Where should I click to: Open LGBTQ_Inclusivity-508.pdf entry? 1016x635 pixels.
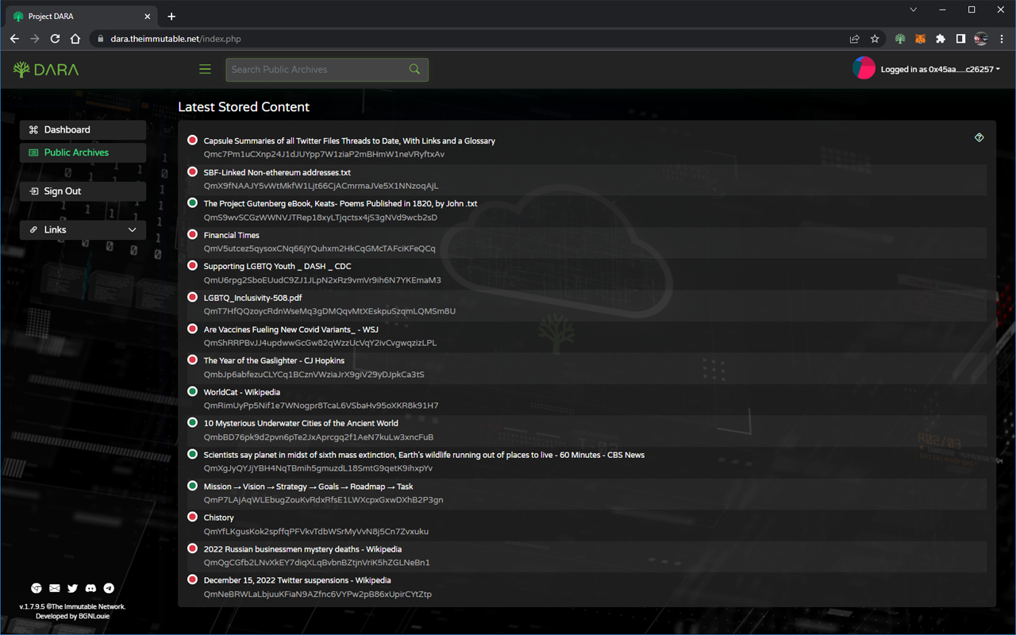[252, 298]
